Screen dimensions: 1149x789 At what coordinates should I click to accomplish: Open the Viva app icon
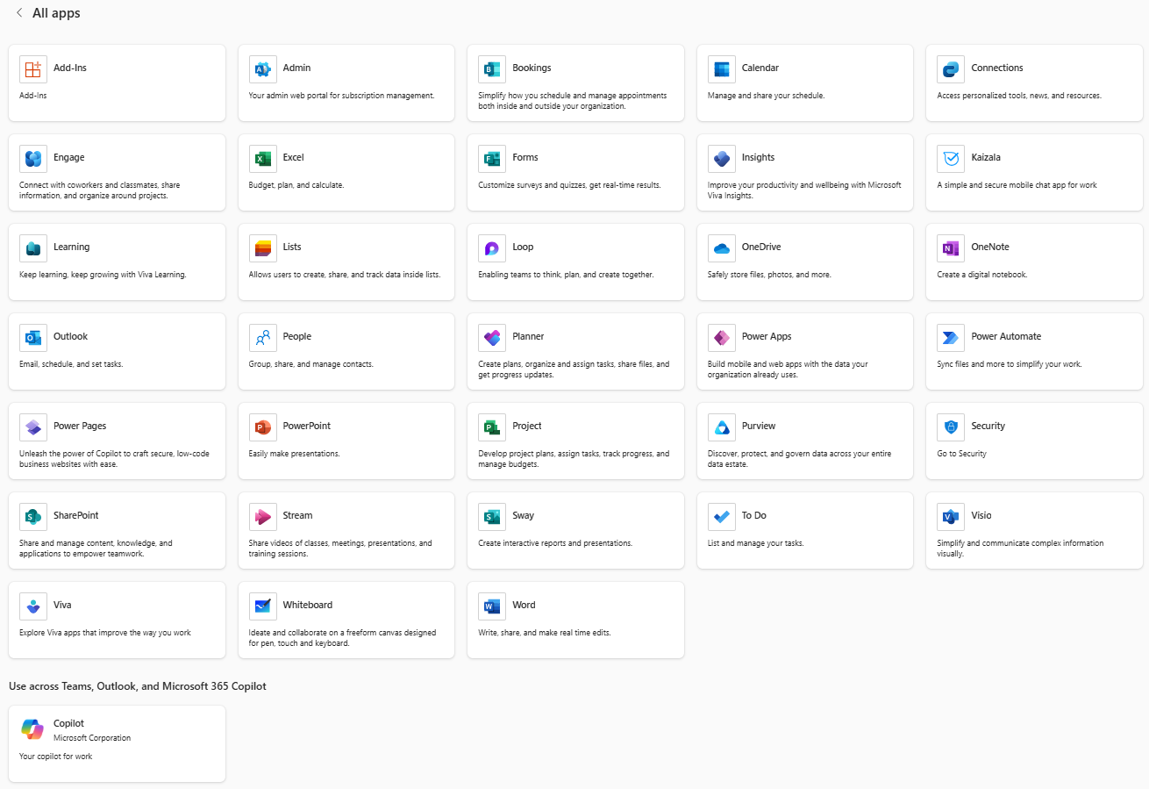33,606
